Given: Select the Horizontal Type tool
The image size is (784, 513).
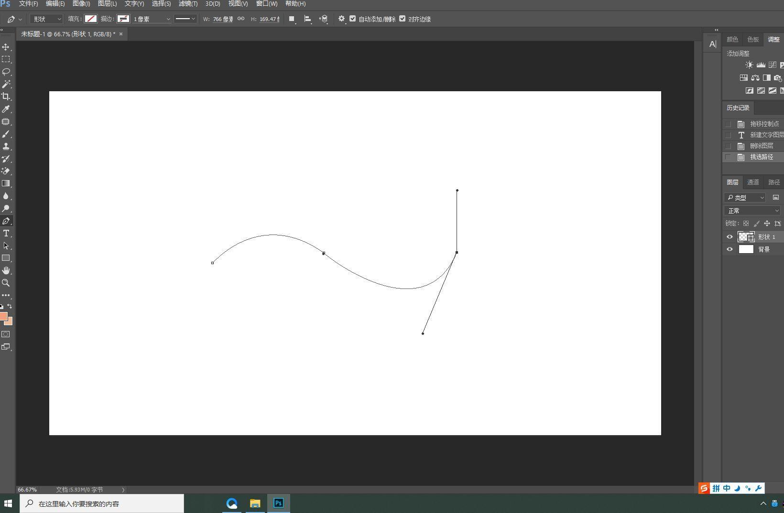Looking at the screenshot, I should (6, 234).
